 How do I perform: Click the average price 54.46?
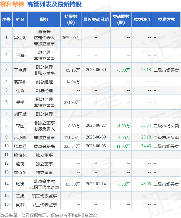[146, 146]
